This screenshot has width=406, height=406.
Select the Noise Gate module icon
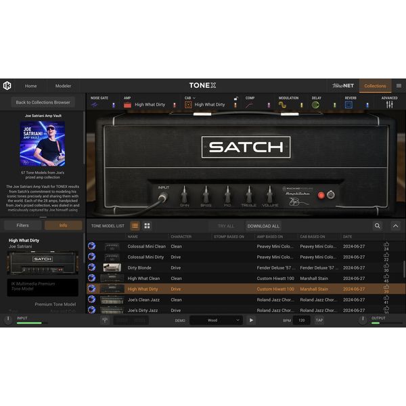(x=94, y=105)
